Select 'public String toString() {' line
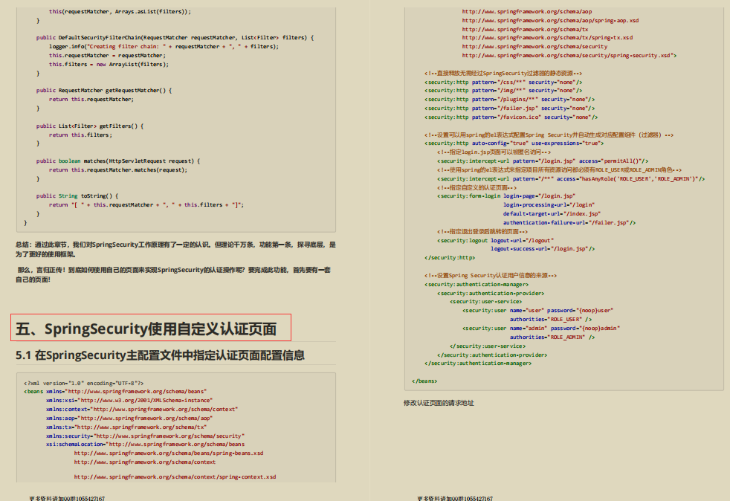This screenshot has height=501, width=730. coord(77,196)
